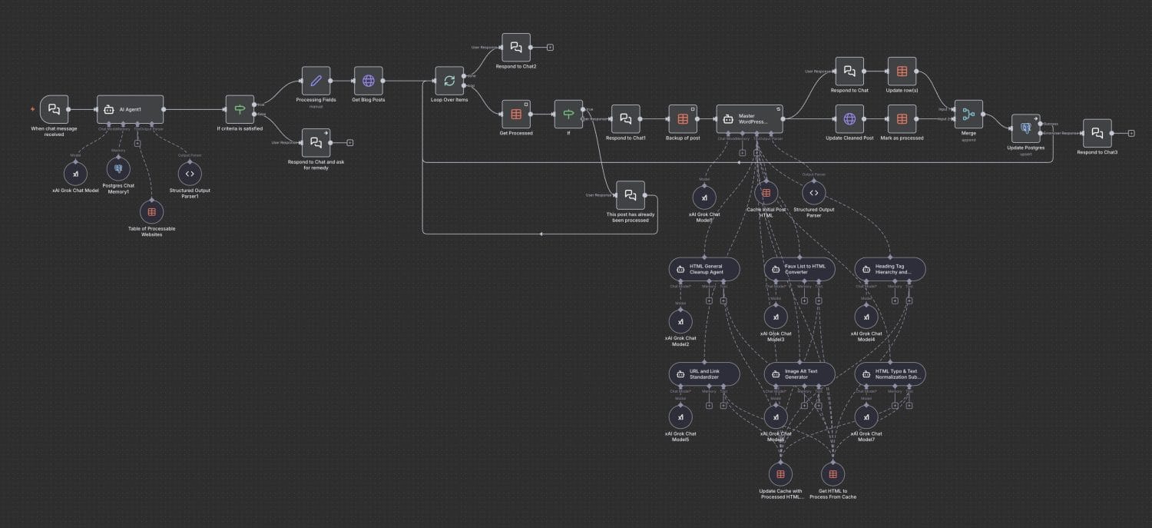The height and width of the screenshot is (528, 1152).
Task: Select the AI Agent1 node
Action: pos(130,109)
